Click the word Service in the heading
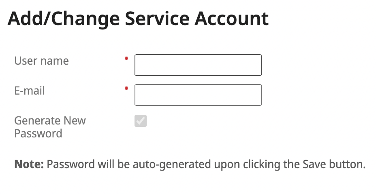The height and width of the screenshot is (194, 376). pyautogui.click(x=157, y=19)
